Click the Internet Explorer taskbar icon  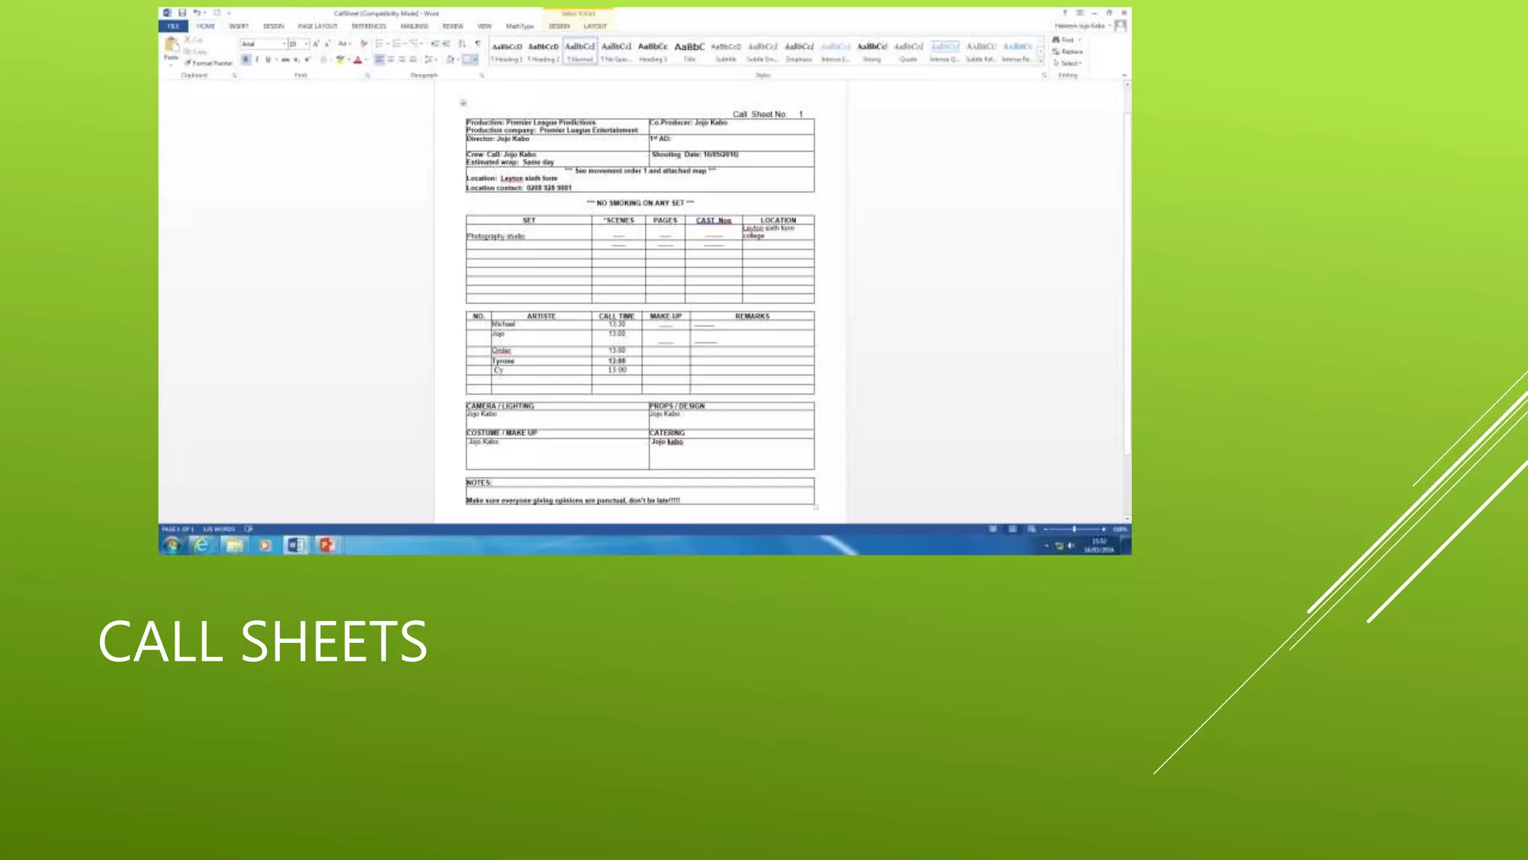[201, 546]
